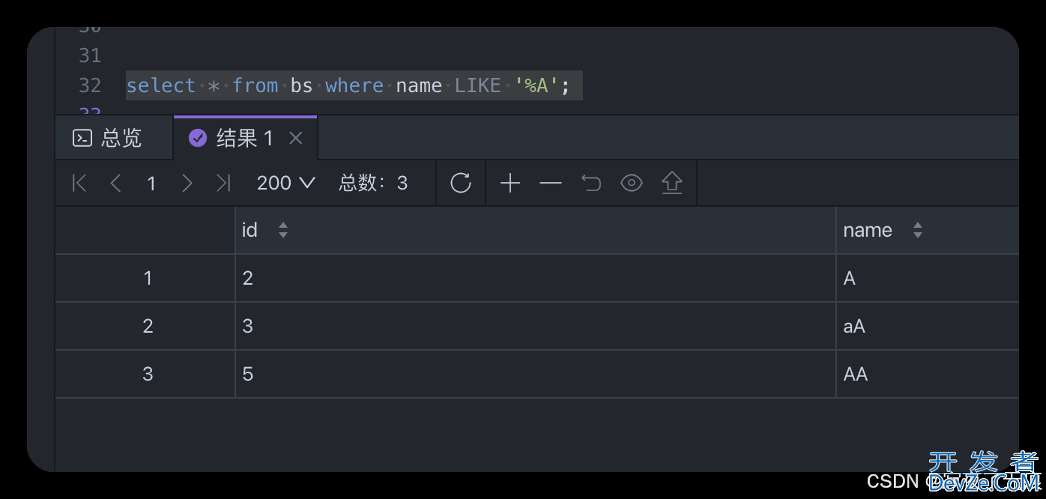Screen dimensions: 1046x499
Task: Open page size dropdown showing 200
Action: (285, 183)
